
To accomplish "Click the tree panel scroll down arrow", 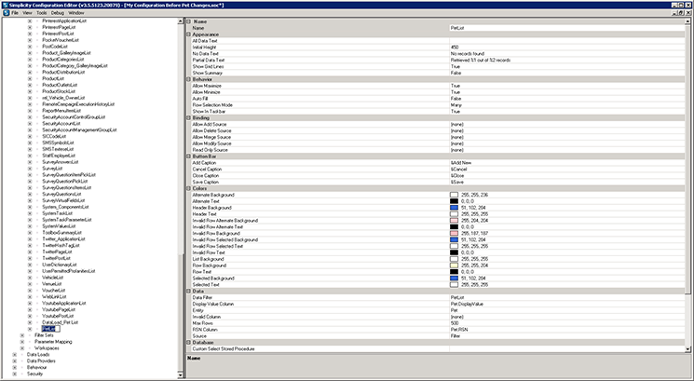I will tap(180, 374).
